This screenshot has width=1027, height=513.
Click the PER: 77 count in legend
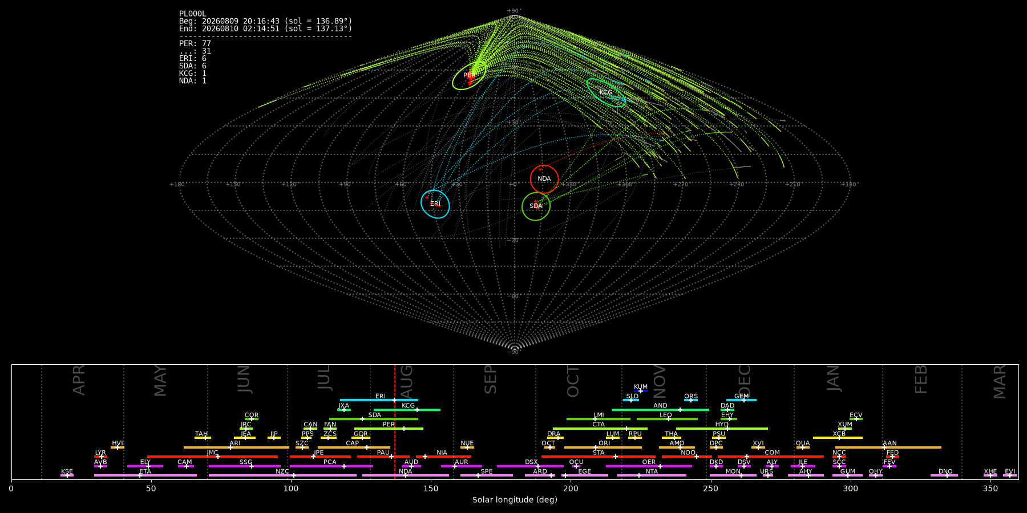(195, 43)
